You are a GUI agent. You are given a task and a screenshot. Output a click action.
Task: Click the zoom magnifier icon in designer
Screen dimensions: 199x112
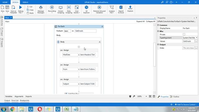[134, 96]
